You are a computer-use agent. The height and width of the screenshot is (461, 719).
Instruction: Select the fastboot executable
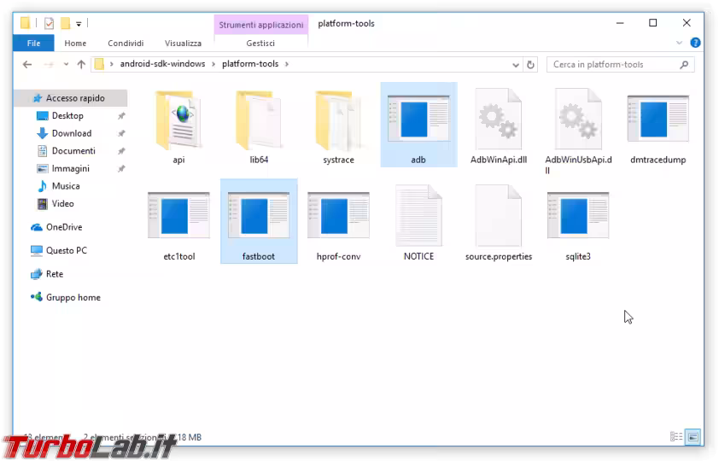click(x=259, y=221)
